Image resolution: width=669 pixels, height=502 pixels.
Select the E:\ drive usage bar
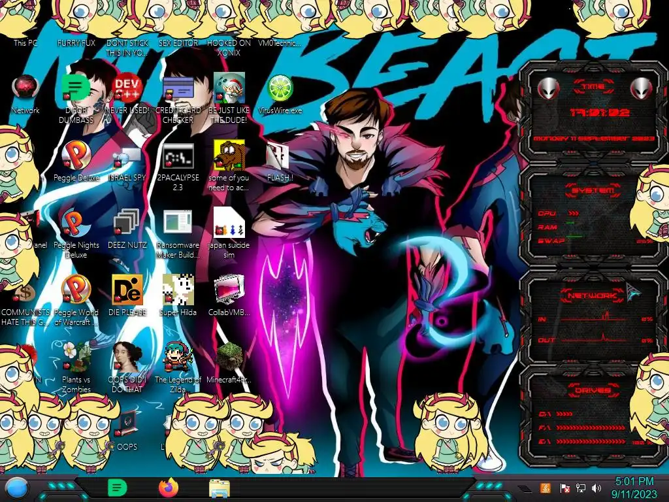point(591,441)
